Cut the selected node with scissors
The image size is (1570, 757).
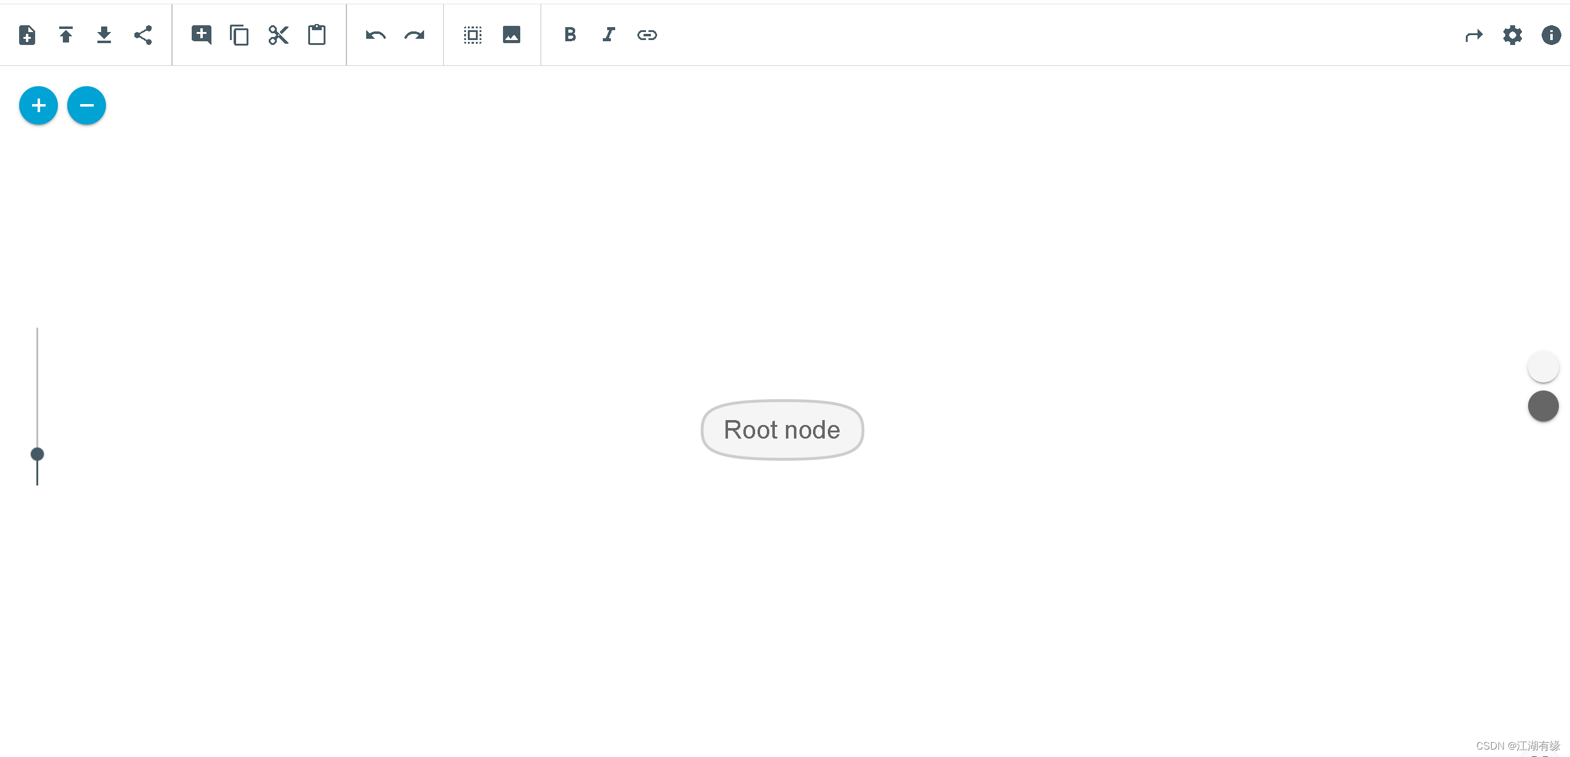[x=278, y=35]
